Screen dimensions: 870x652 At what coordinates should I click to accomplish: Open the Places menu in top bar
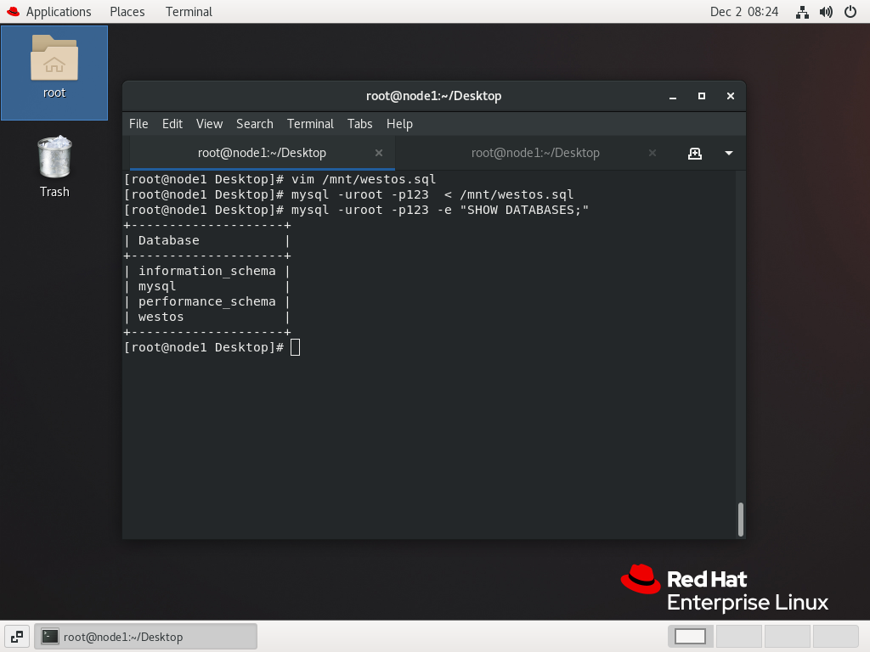coord(127,12)
